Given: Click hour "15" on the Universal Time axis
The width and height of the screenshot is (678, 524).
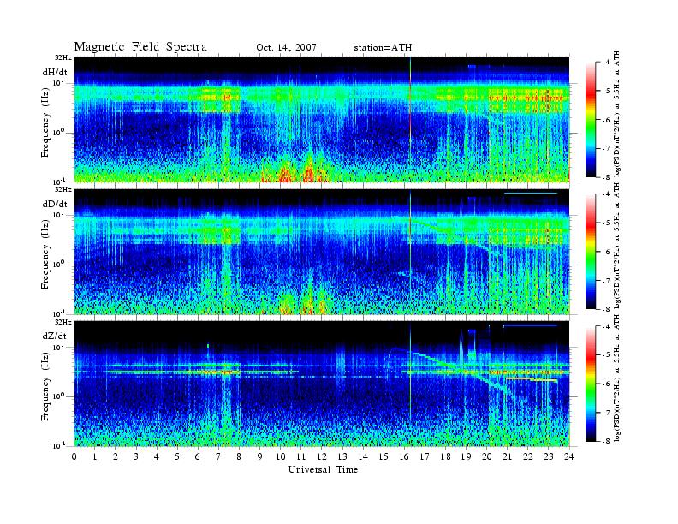Looking at the screenshot, I should coord(384,456).
